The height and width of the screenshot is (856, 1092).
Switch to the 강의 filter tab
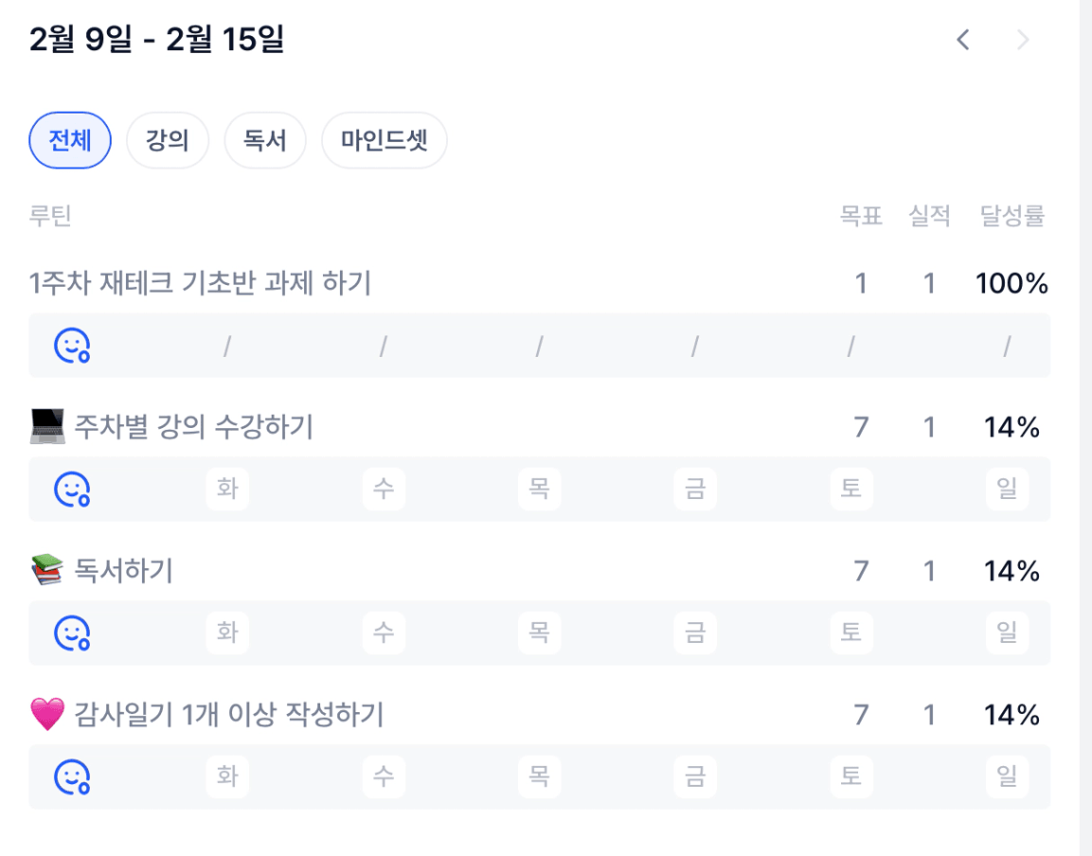click(168, 141)
